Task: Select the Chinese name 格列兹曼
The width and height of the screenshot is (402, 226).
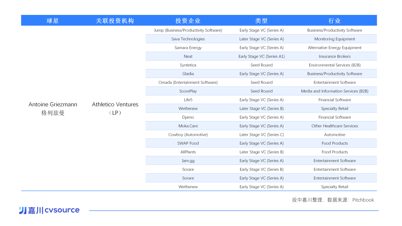Action: (x=53, y=113)
